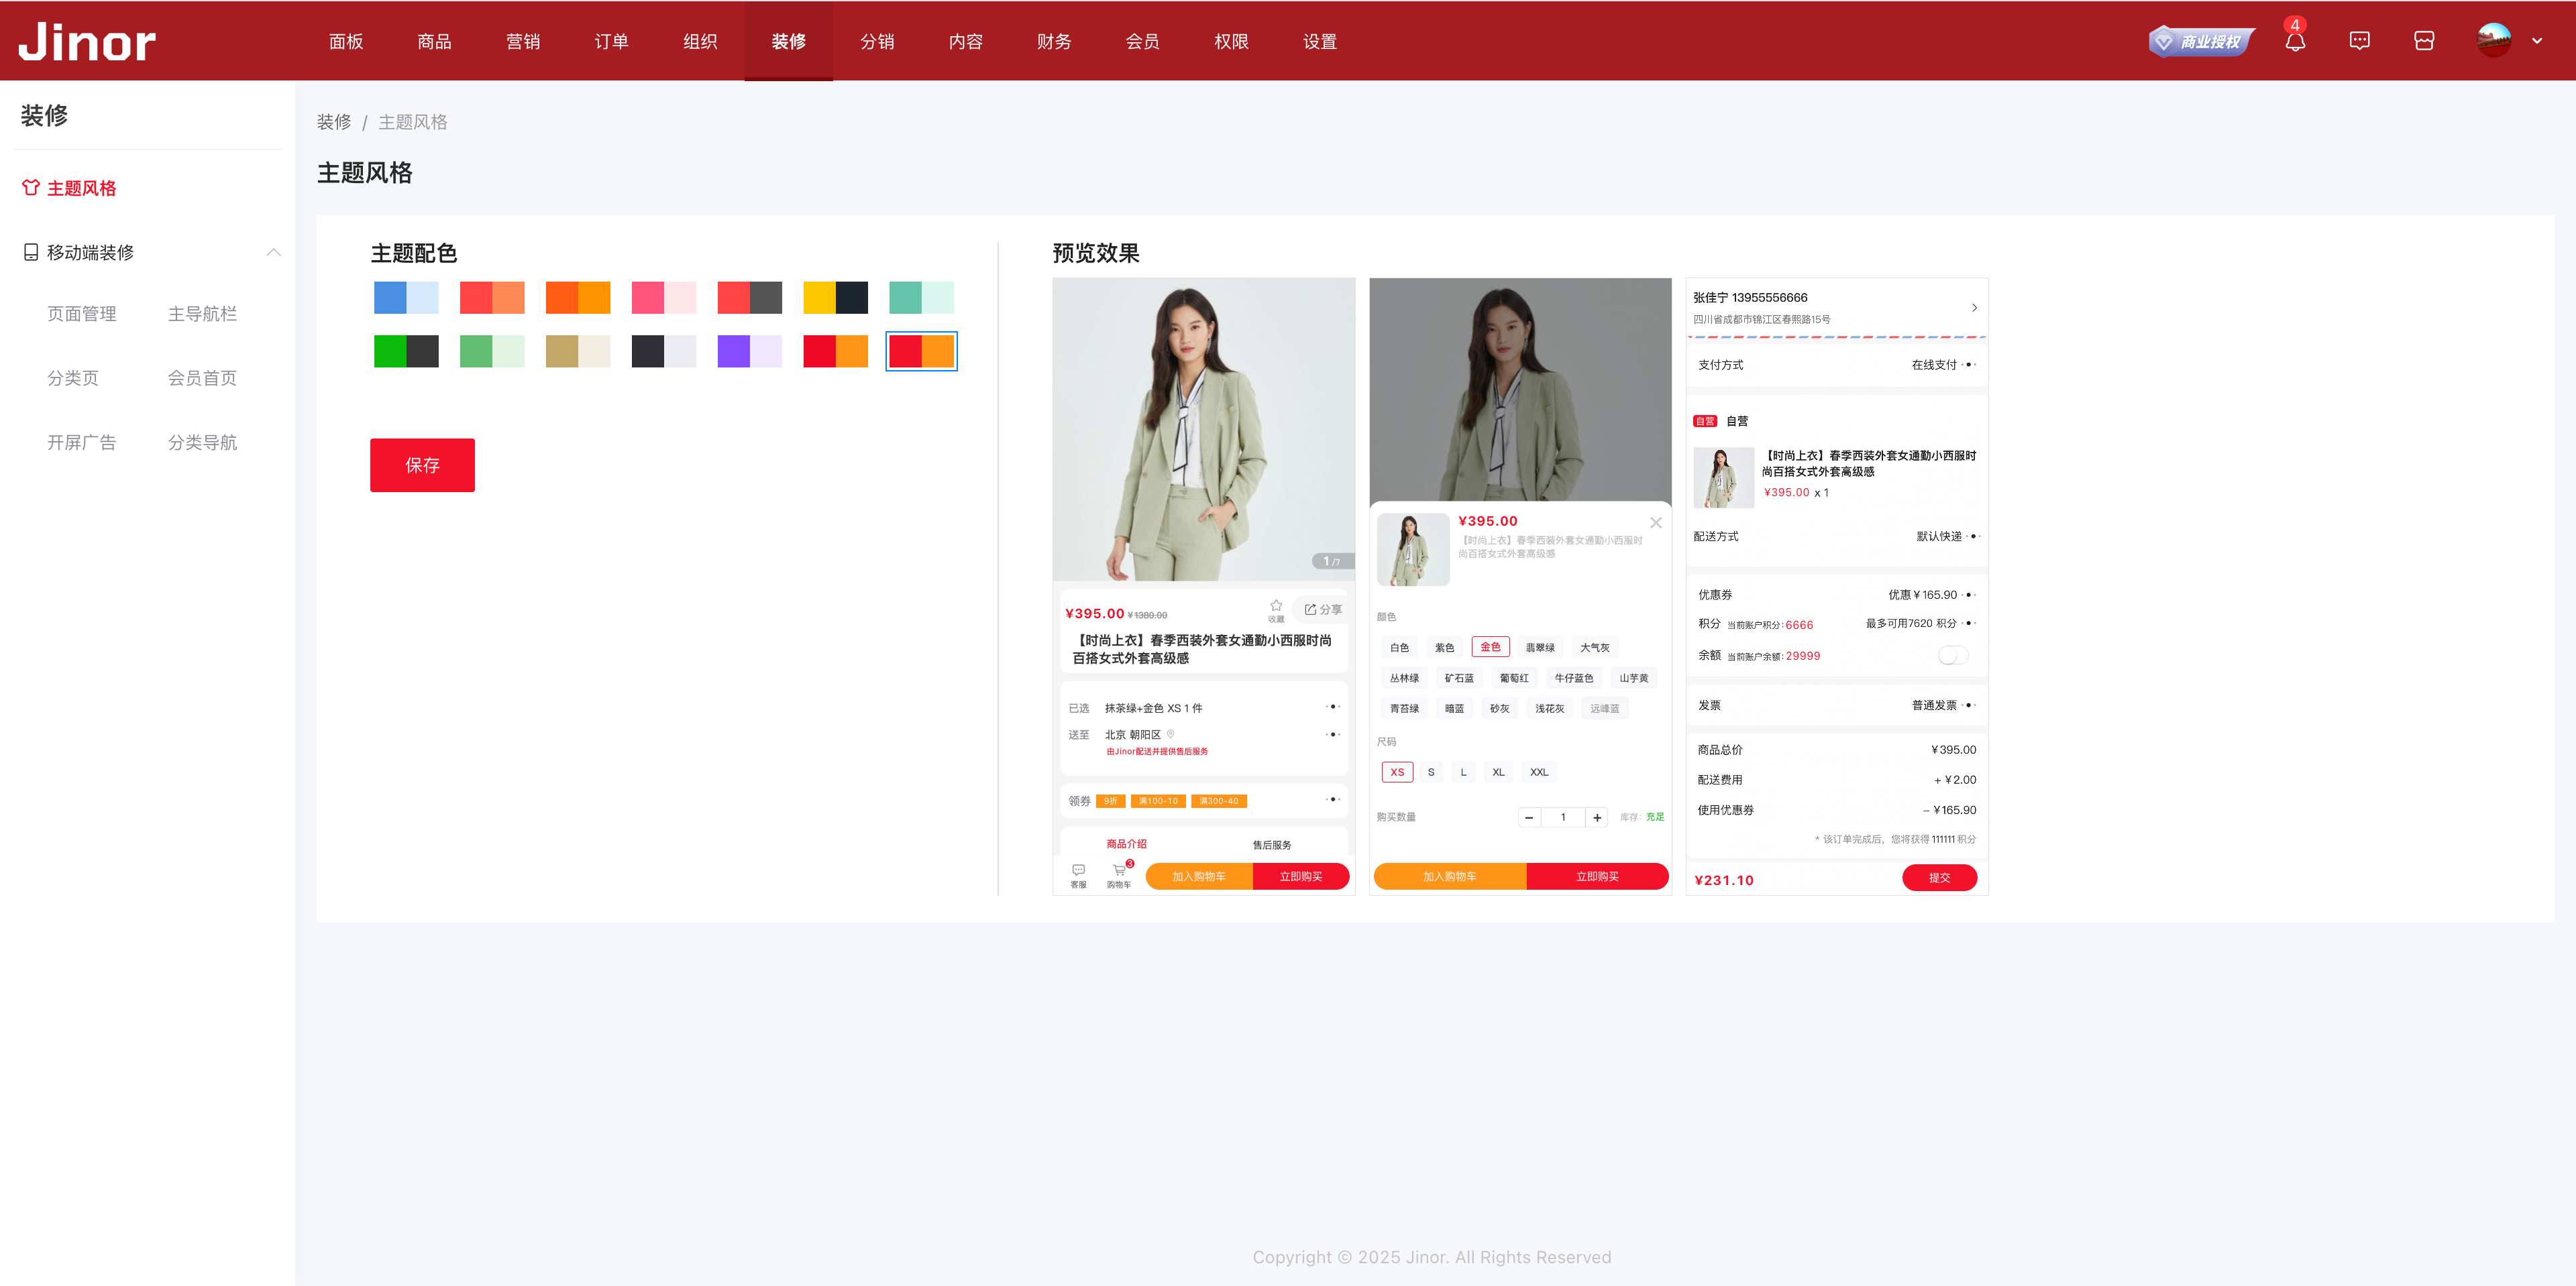The width and height of the screenshot is (2576, 1286).
Task: Click the 售后服务 tab in preview
Action: click(1272, 844)
